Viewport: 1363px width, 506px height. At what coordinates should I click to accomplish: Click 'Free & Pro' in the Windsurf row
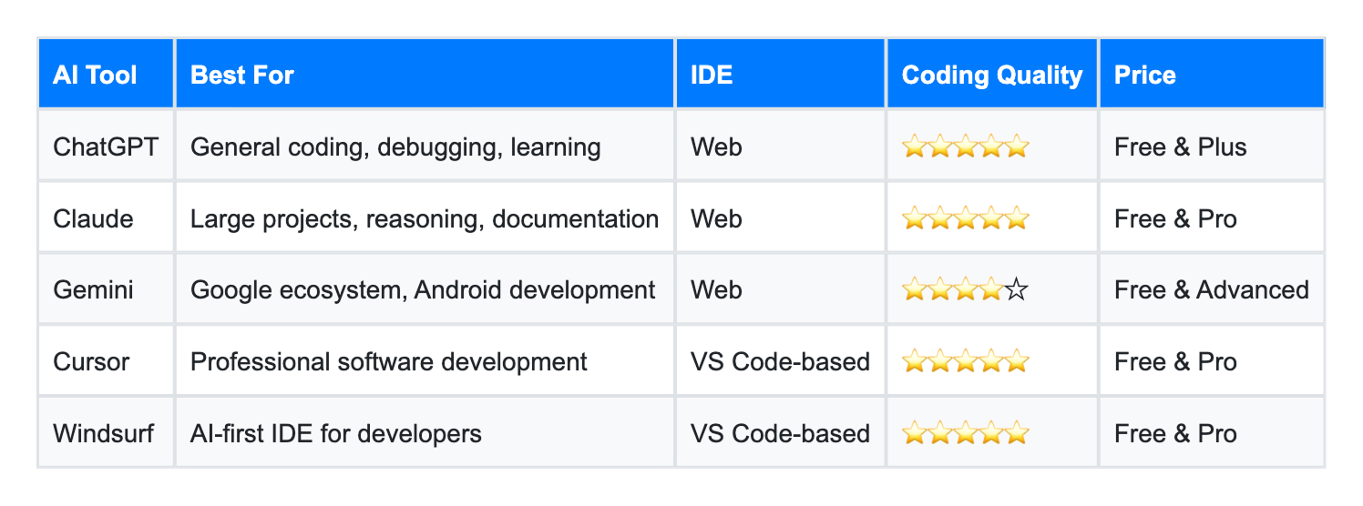[x=1175, y=432]
